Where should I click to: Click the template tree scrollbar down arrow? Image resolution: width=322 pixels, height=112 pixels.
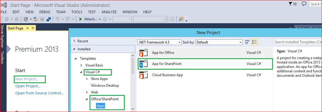pos(133,109)
